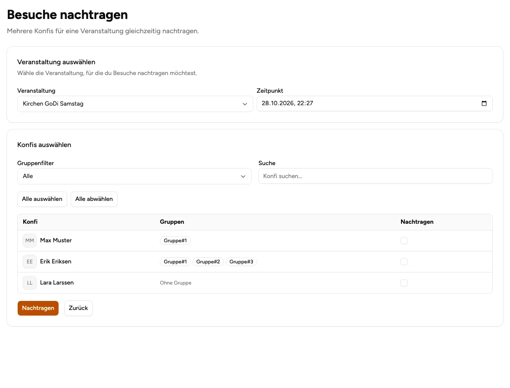This screenshot has height=388, width=510.
Task: Click the Alle auswählen button
Action: point(42,199)
